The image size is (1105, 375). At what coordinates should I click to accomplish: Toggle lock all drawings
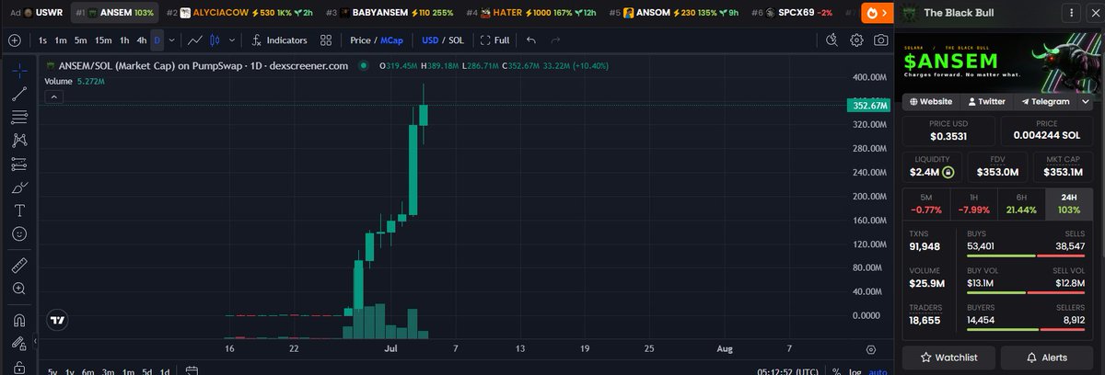tap(18, 366)
